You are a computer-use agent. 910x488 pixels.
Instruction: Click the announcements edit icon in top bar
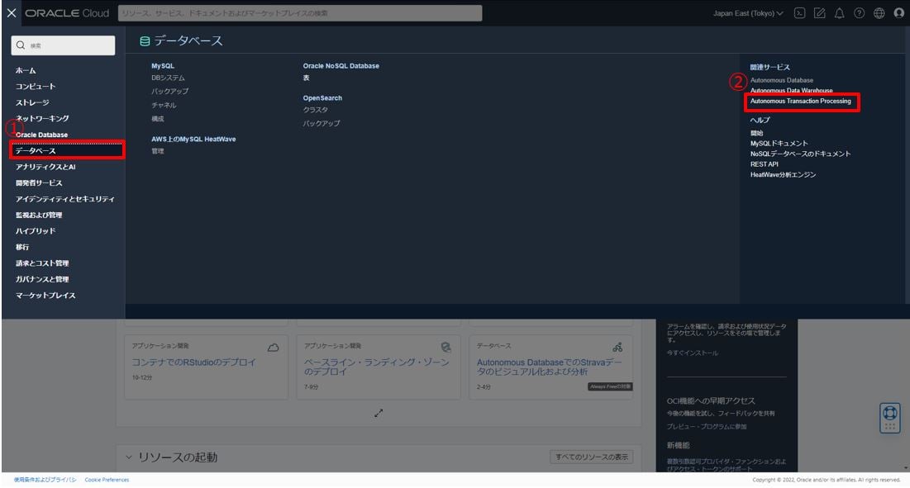819,12
